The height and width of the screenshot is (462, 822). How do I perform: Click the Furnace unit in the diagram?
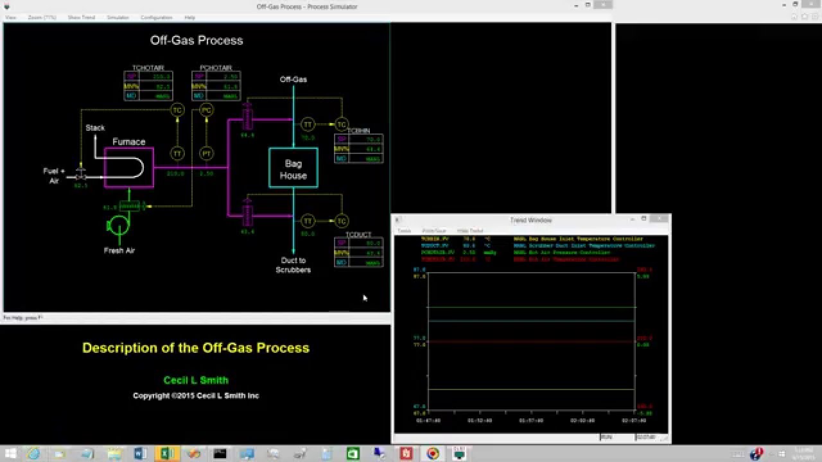click(x=128, y=167)
